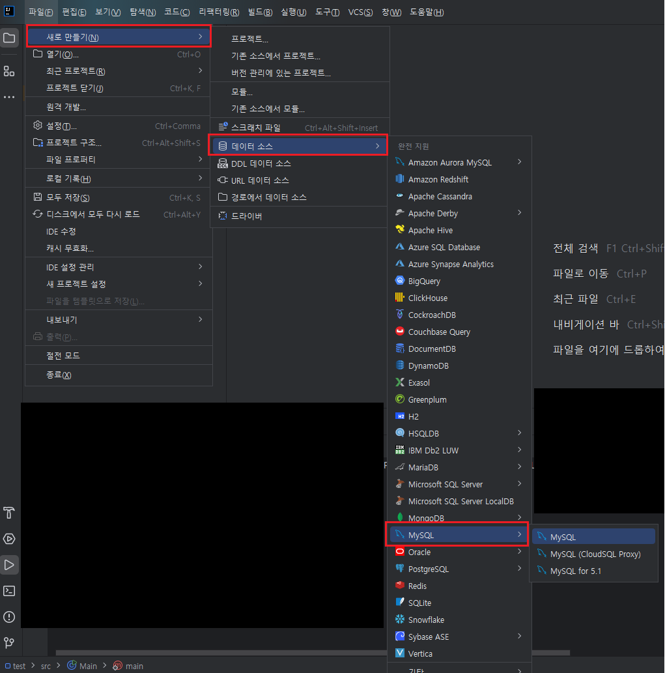Expand IDE 설정 관리 submenu arrow

(x=201, y=266)
